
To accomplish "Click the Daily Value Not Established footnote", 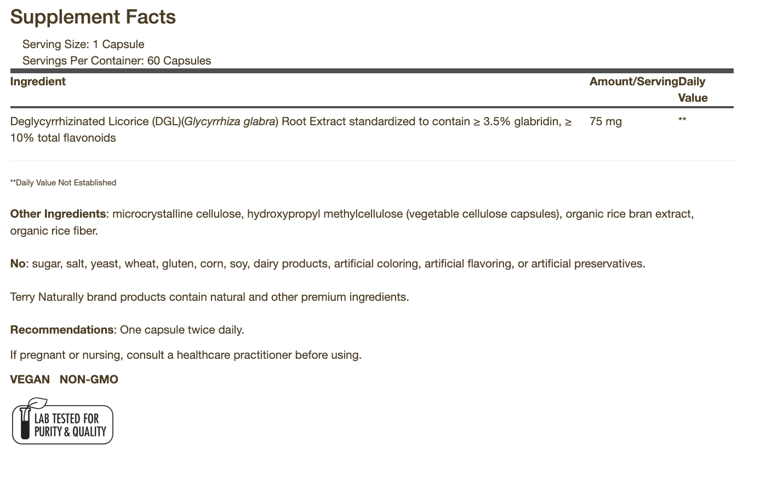I will pos(64,183).
